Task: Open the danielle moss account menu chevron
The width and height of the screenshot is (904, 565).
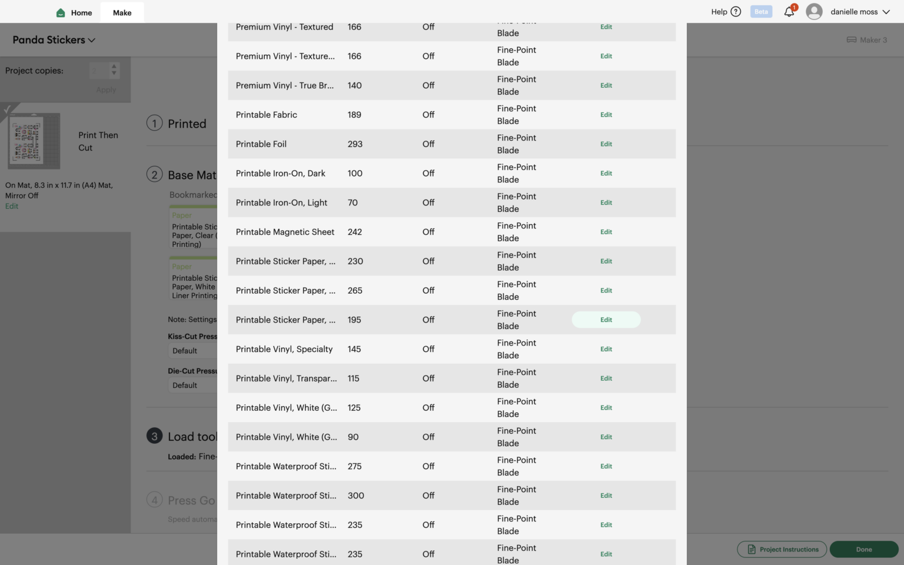Action: point(886,12)
